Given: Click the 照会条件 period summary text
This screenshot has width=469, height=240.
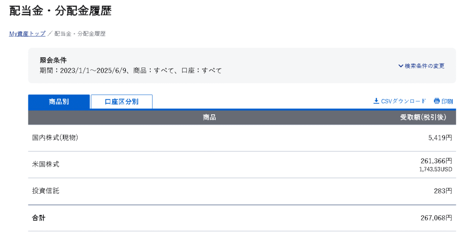Looking at the screenshot, I should 131,71.
